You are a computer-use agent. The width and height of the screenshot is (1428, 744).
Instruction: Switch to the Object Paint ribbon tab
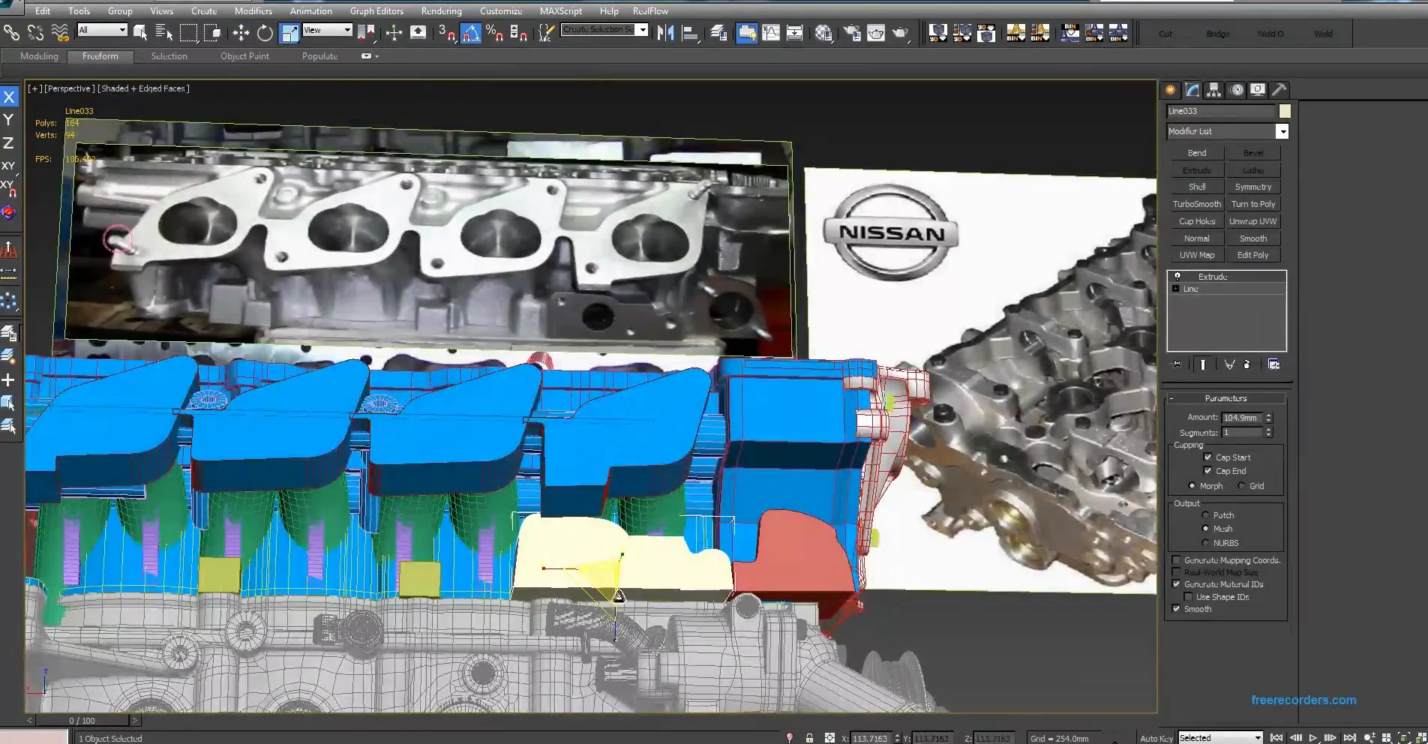click(244, 56)
